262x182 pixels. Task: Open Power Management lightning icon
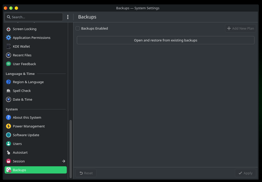[9, 126]
